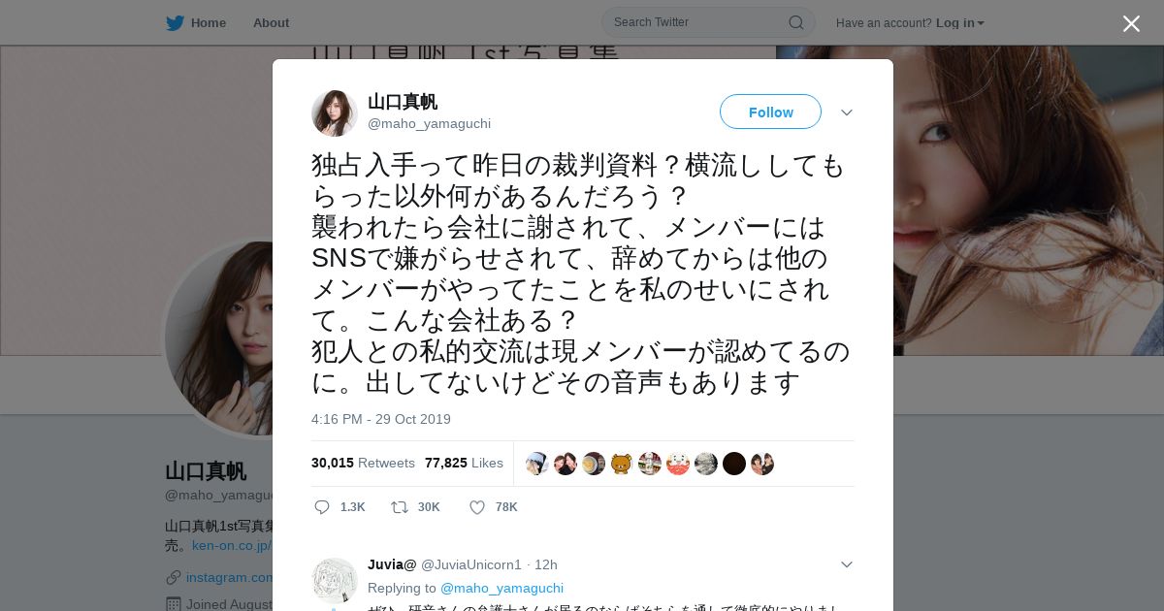Click the first liker avatar thumbnail

(x=537, y=464)
